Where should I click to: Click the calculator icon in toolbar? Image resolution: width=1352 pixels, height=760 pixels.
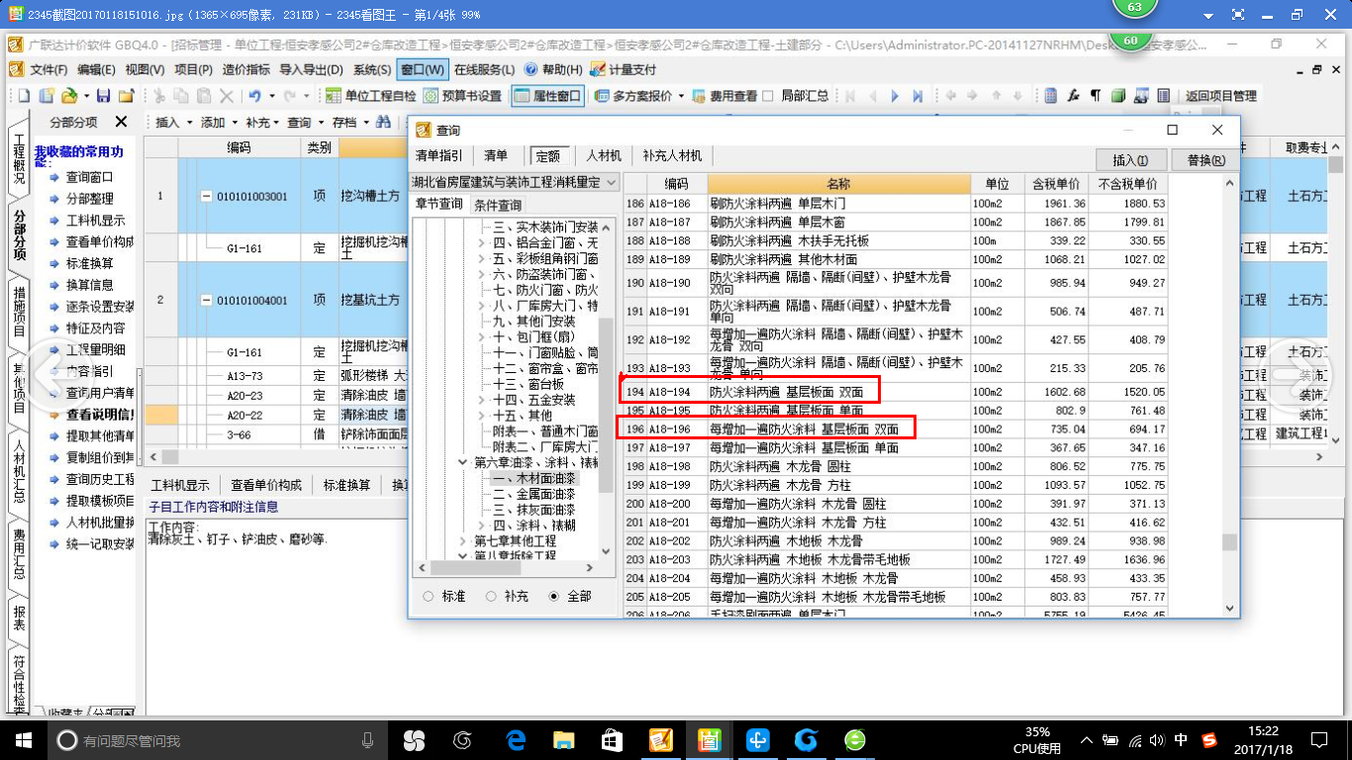pyautogui.click(x=1051, y=96)
